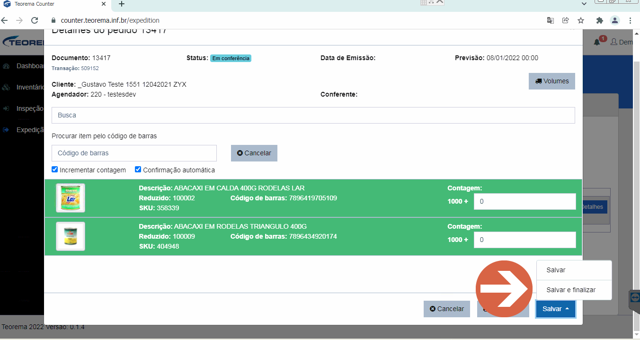Open Chrome three-dot menu
The image size is (640, 340).
(631, 20)
